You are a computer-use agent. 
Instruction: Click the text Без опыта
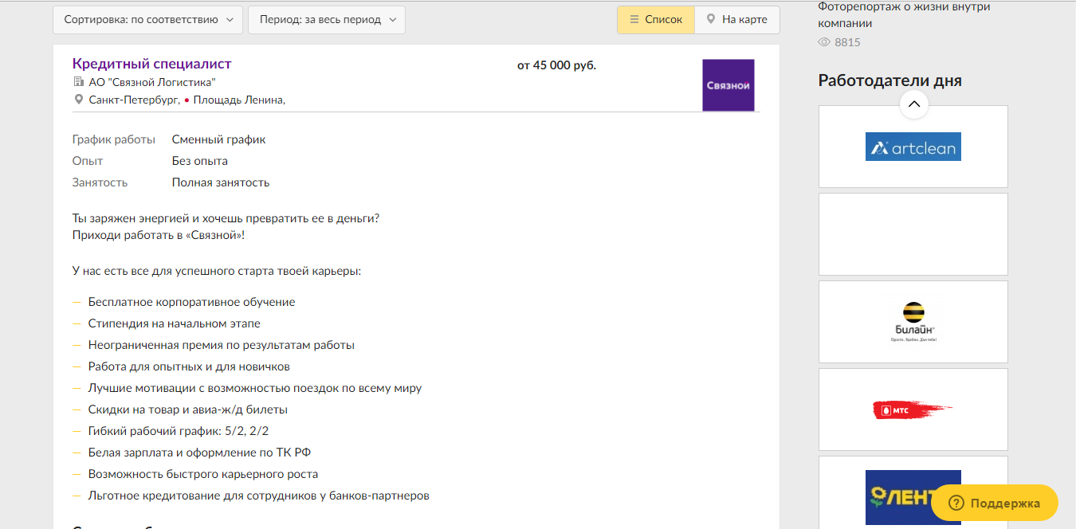200,161
